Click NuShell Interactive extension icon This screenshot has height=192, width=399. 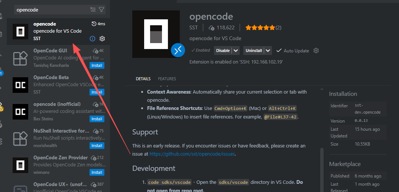[x=20, y=139]
